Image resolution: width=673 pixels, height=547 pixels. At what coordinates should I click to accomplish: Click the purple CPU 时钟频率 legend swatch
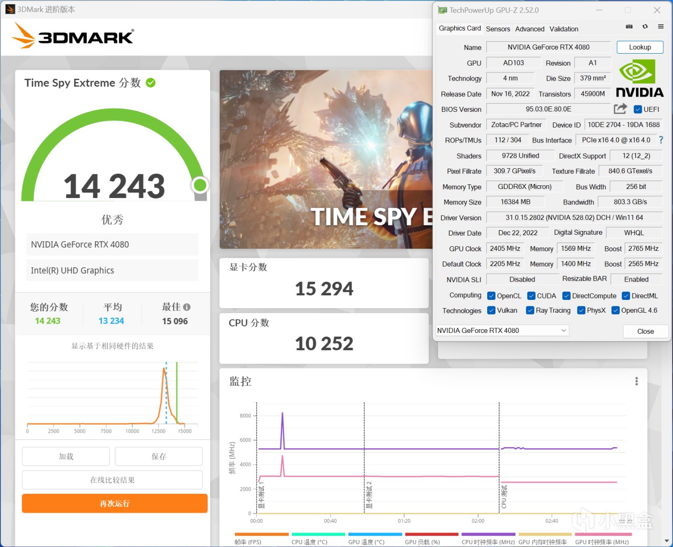tap(489, 534)
